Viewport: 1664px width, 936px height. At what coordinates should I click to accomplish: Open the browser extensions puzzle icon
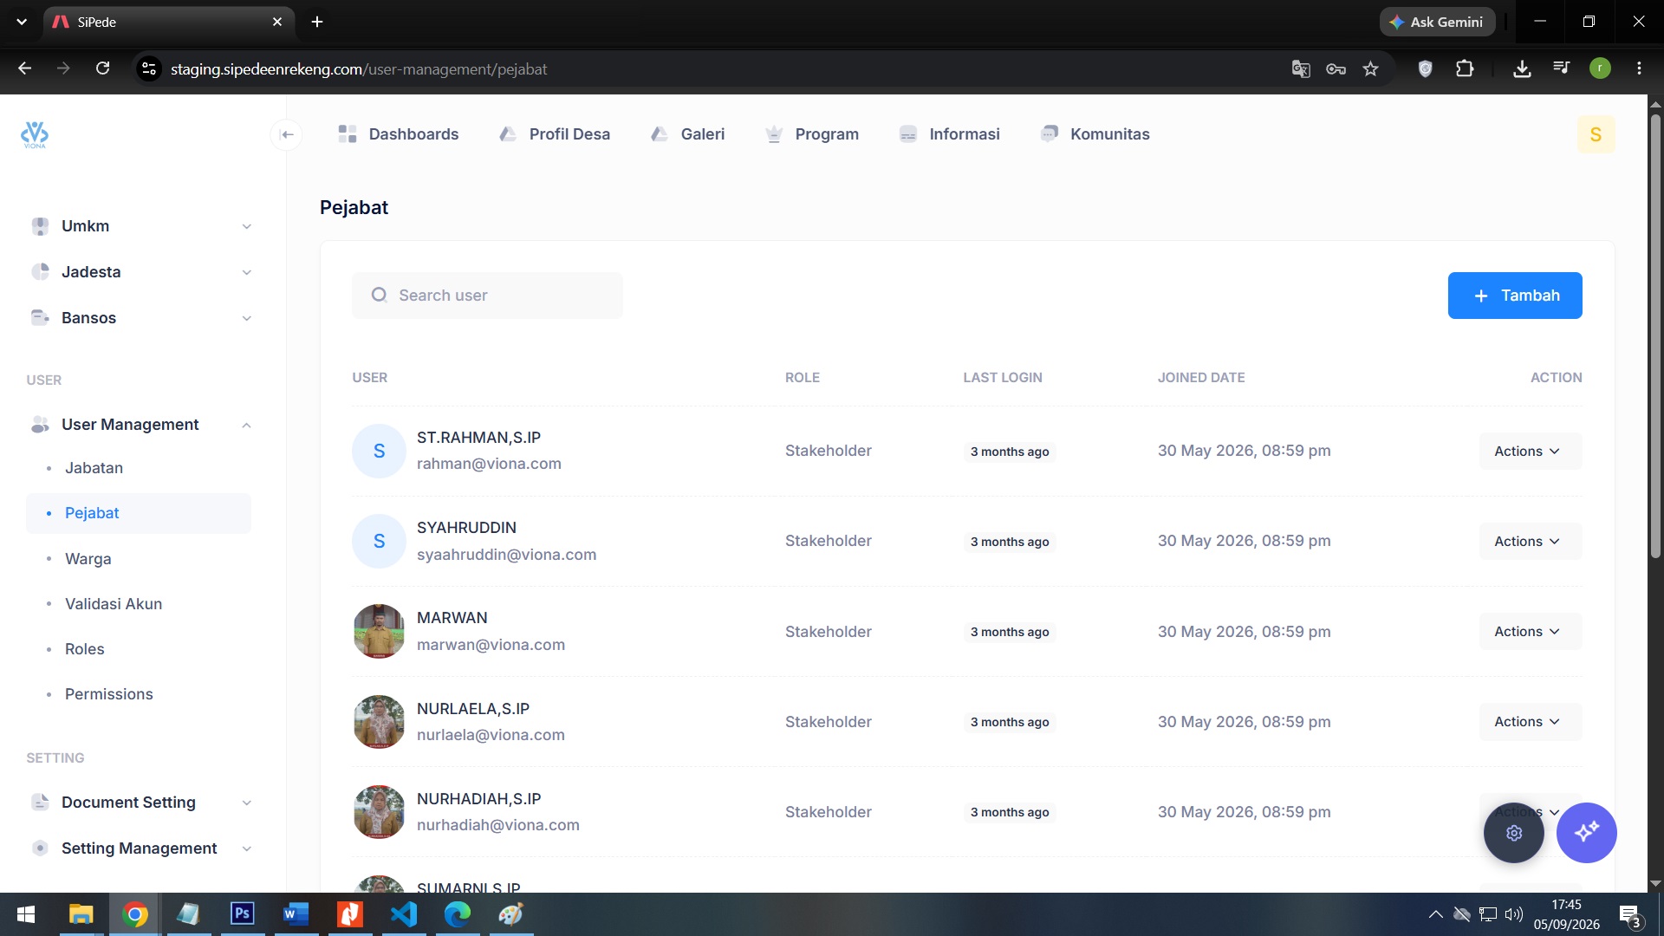click(x=1465, y=69)
